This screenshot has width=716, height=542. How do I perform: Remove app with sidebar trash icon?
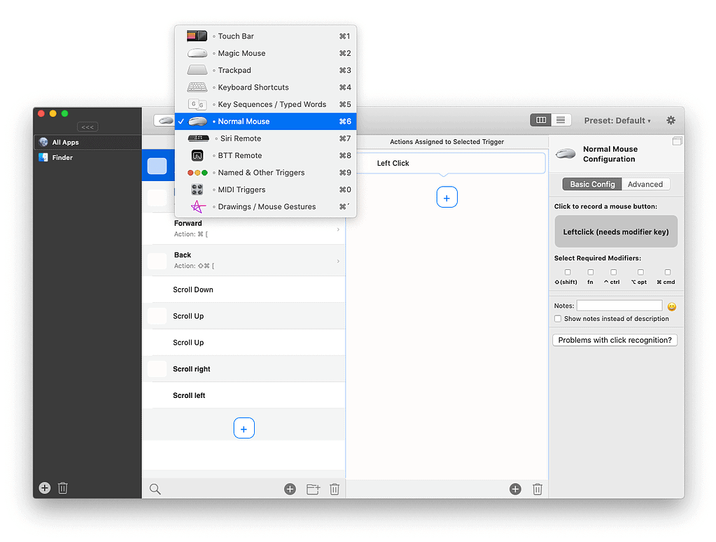point(63,487)
